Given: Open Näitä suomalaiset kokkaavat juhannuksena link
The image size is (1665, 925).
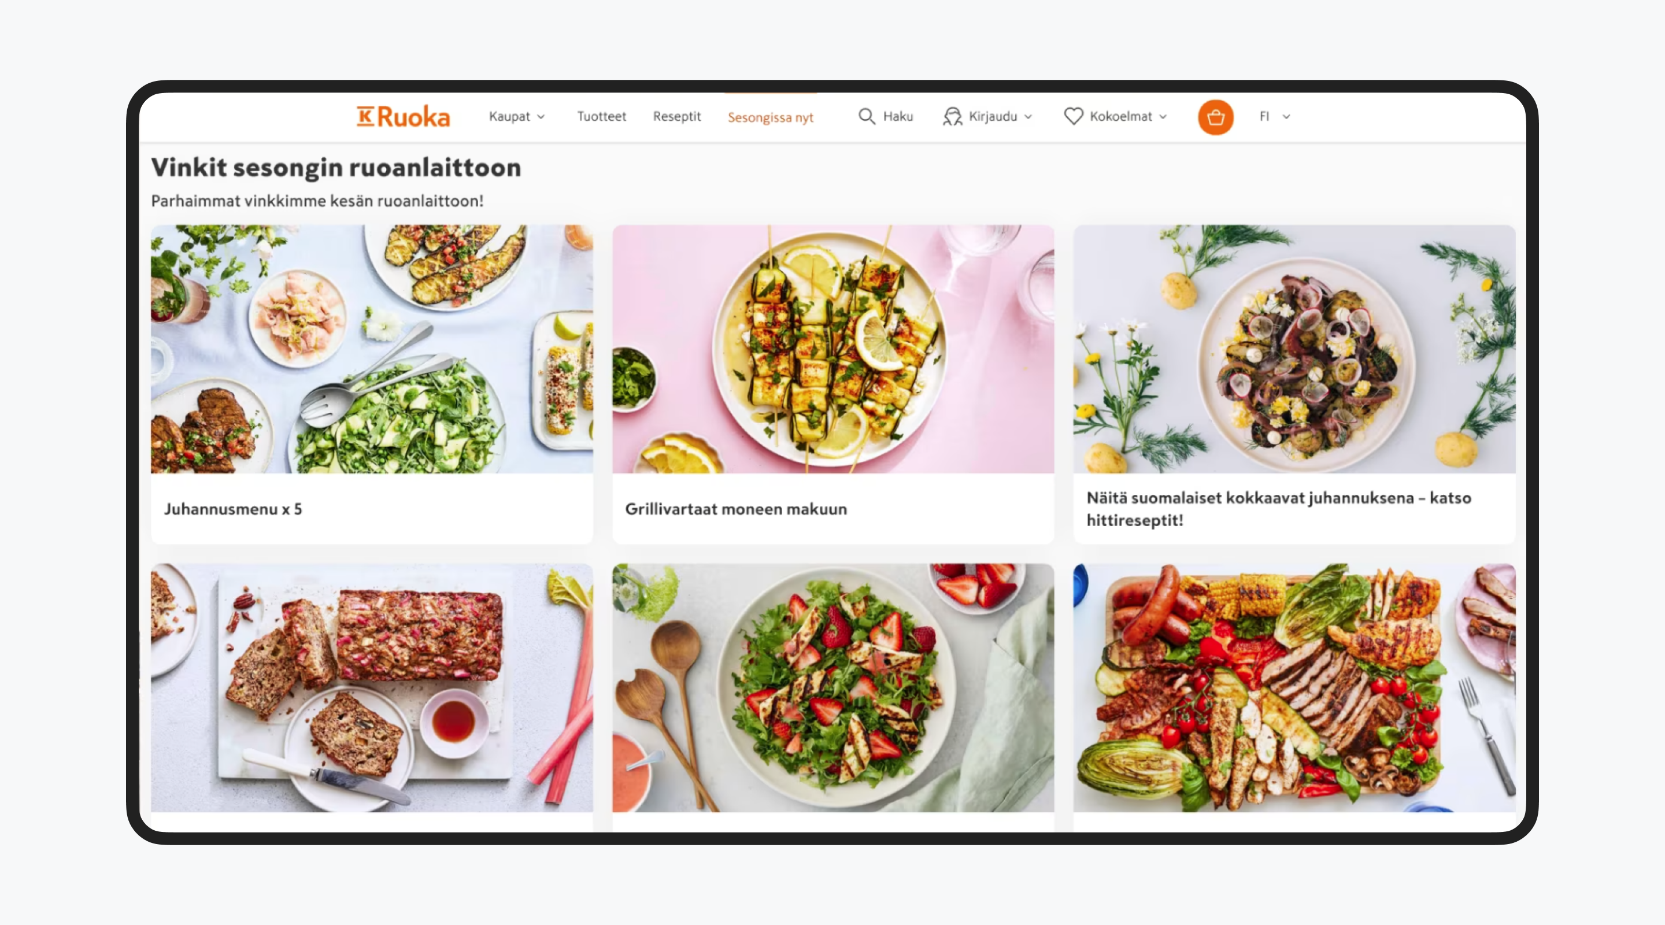Looking at the screenshot, I should click(1278, 509).
